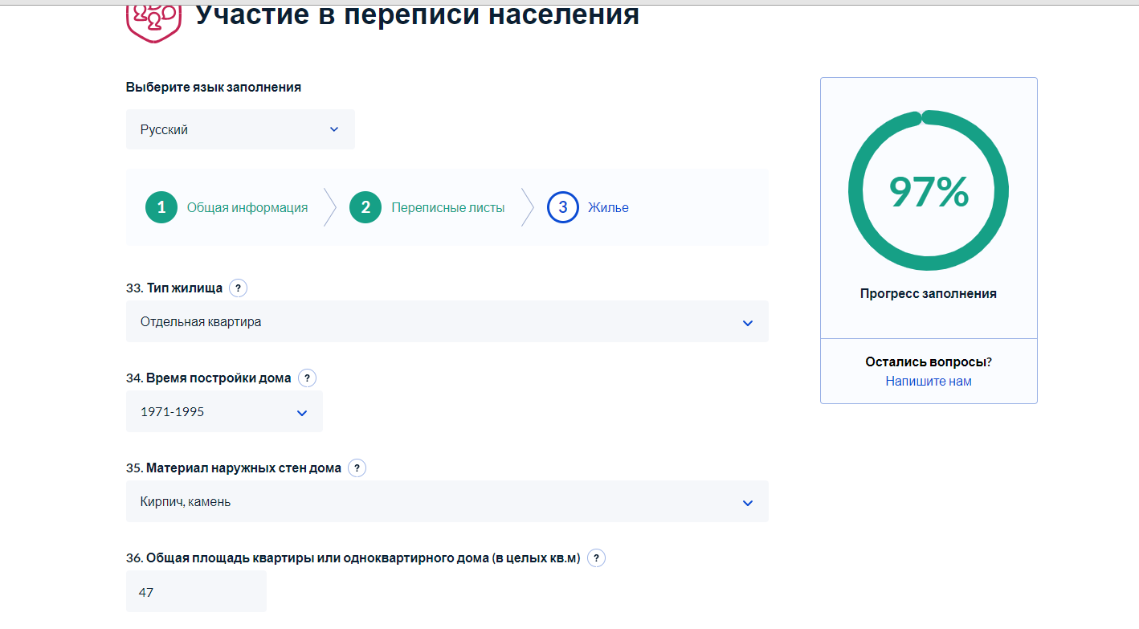
Task: Click the step 1 number circle
Action: click(x=161, y=207)
